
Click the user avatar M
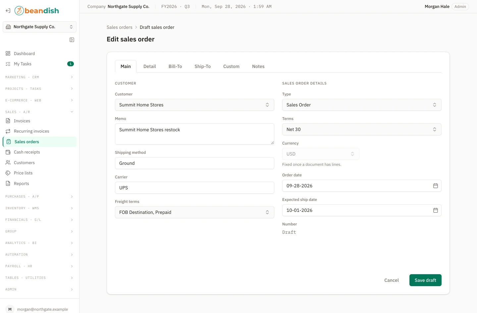(10, 309)
